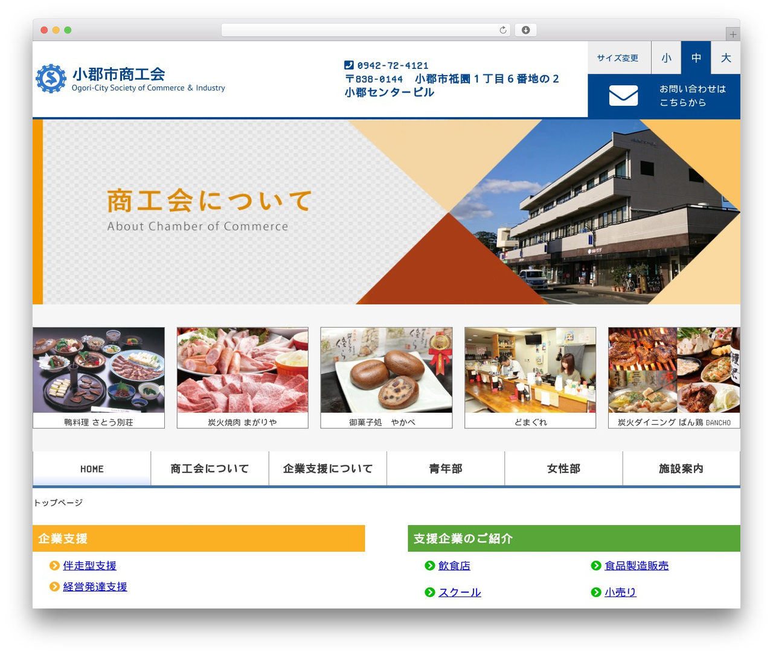
Task: Open the 女性部 navigation tab
Action: 563,468
